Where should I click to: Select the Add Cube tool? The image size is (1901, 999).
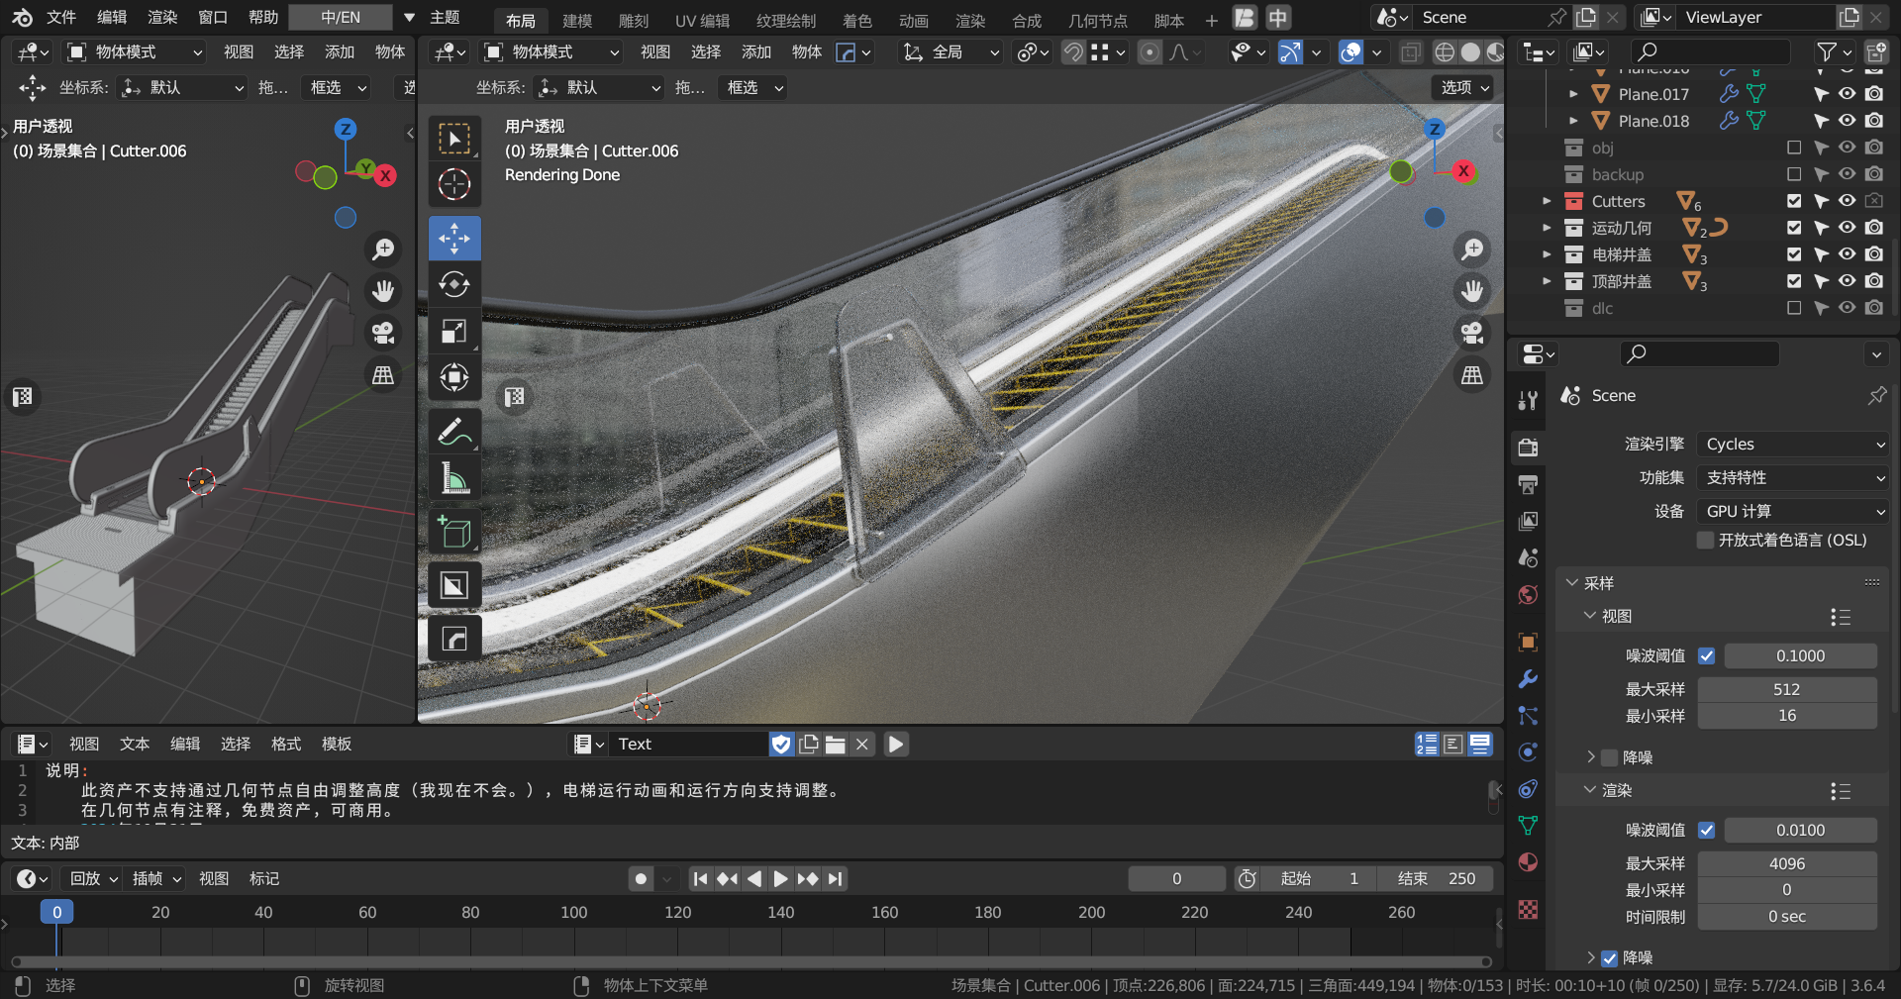point(454,532)
